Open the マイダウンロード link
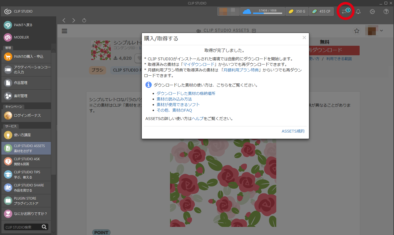 pyautogui.click(x=199, y=64)
